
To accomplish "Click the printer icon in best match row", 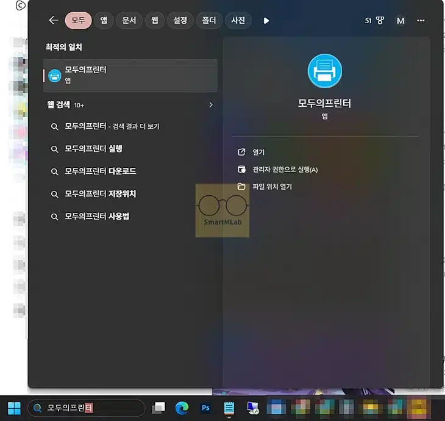I will (x=55, y=76).
